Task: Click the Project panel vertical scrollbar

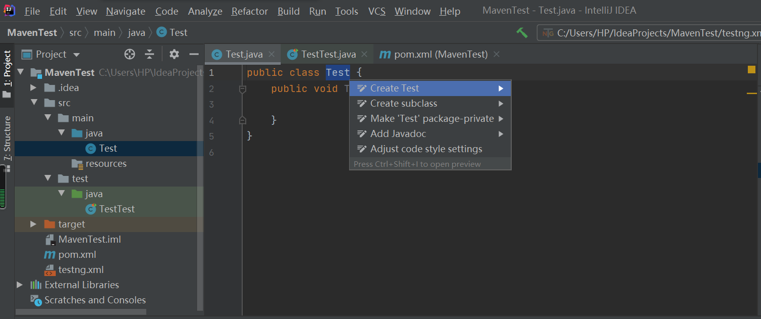Action: [201, 187]
